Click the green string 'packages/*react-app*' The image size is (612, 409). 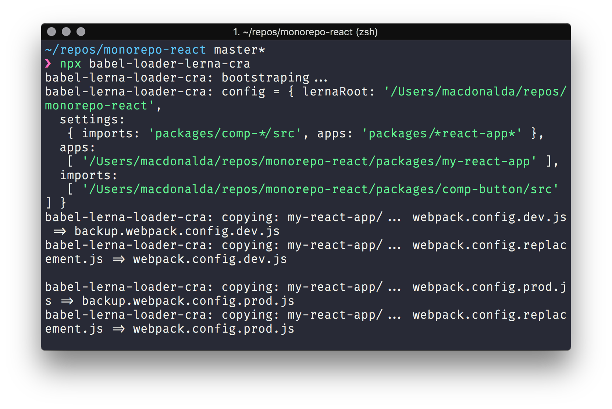pyautogui.click(x=441, y=134)
